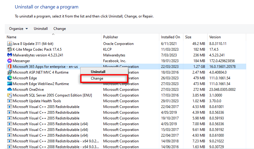Click the Java 8 Update 311 icon
Screen dimensions: 254x149
click(9, 44)
